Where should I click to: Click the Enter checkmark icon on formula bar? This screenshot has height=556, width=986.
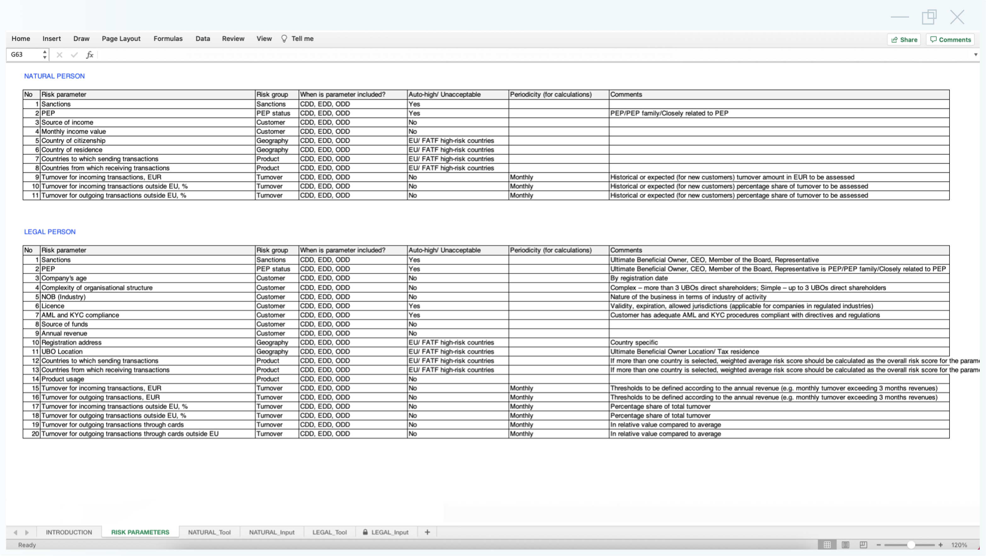tap(74, 55)
